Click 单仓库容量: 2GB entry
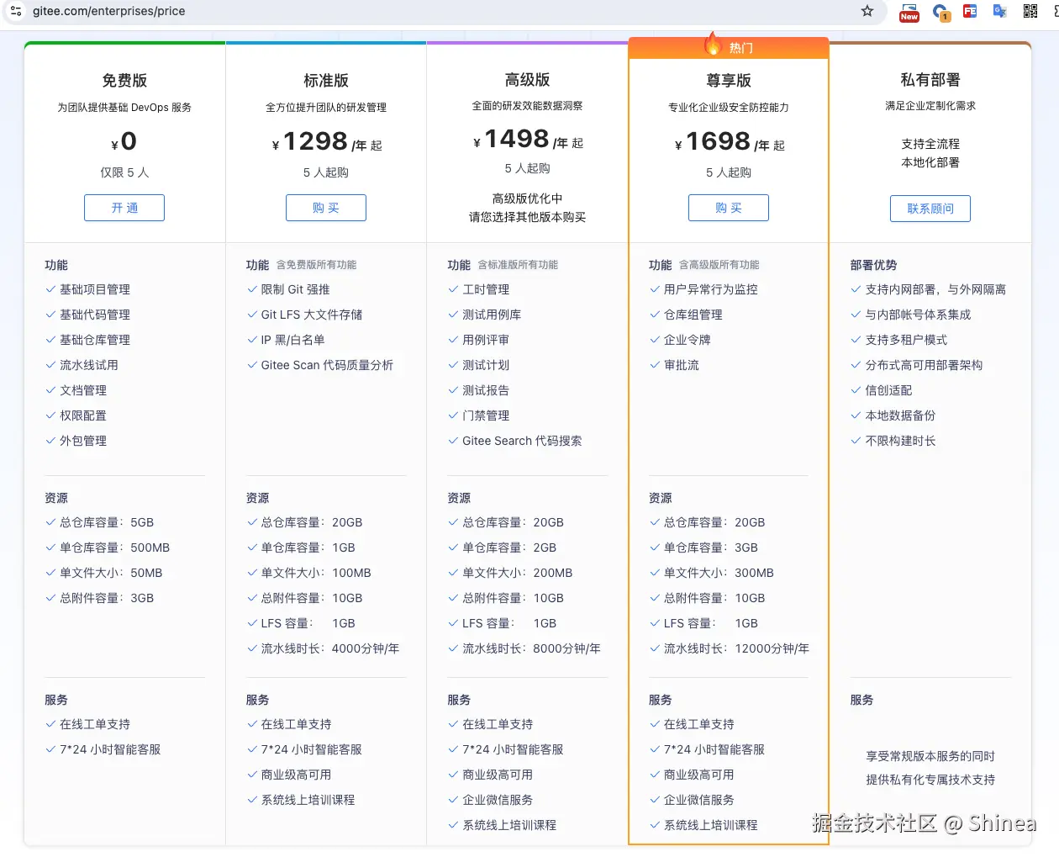 point(509,548)
